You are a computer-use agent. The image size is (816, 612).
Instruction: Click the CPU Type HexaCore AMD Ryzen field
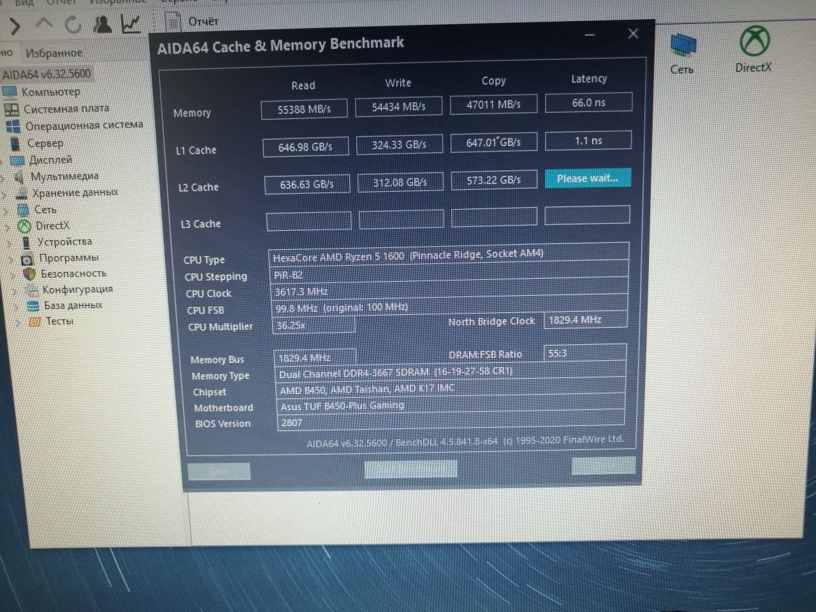(449, 255)
